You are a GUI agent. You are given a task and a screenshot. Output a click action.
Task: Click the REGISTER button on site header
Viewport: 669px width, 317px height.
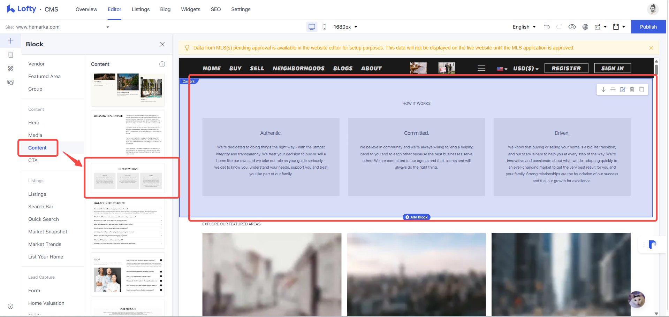pyautogui.click(x=567, y=68)
